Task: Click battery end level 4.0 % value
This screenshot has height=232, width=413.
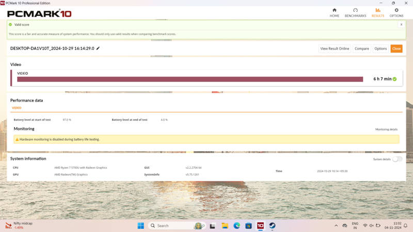Action: point(164,120)
